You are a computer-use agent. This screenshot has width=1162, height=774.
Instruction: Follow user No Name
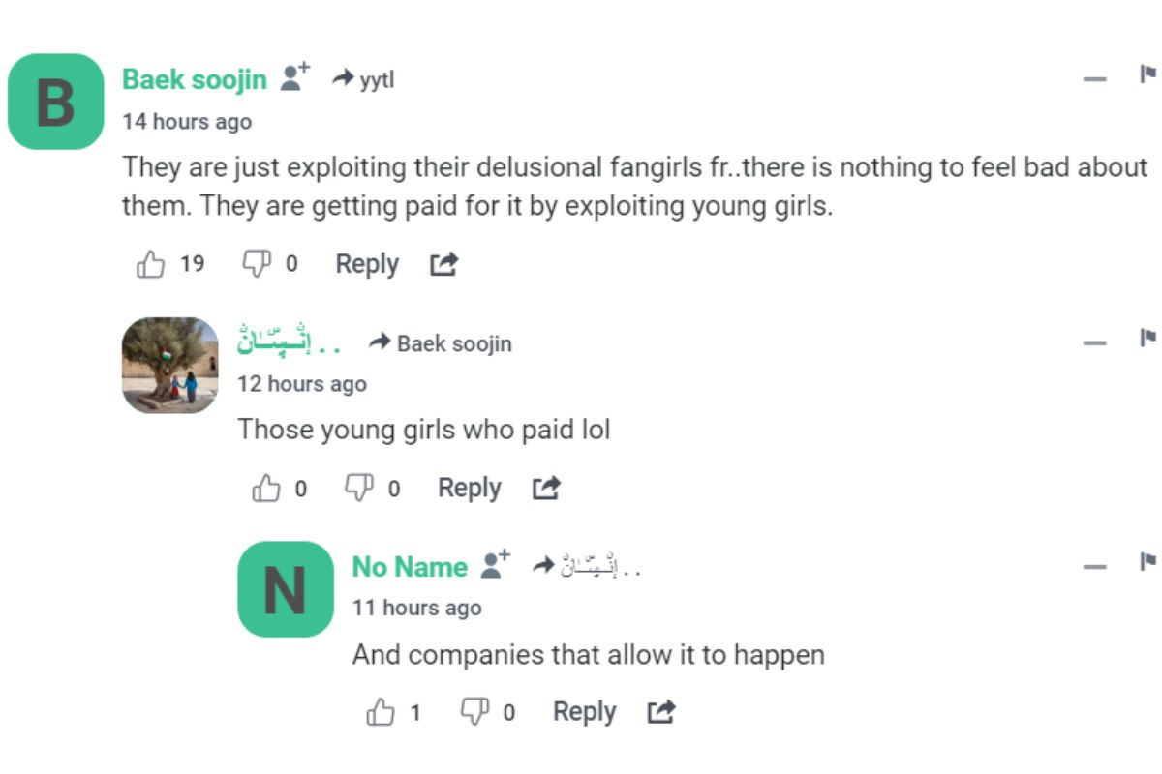tap(497, 564)
